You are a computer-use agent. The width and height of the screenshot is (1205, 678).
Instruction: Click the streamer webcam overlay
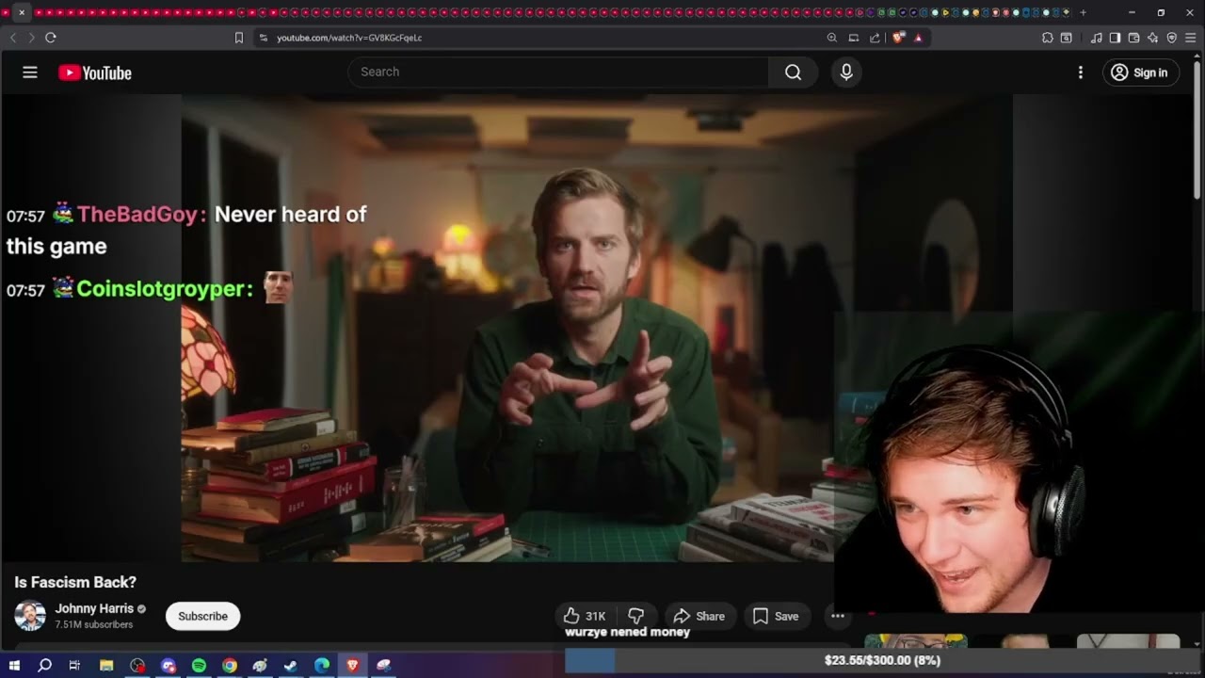coord(1017,464)
